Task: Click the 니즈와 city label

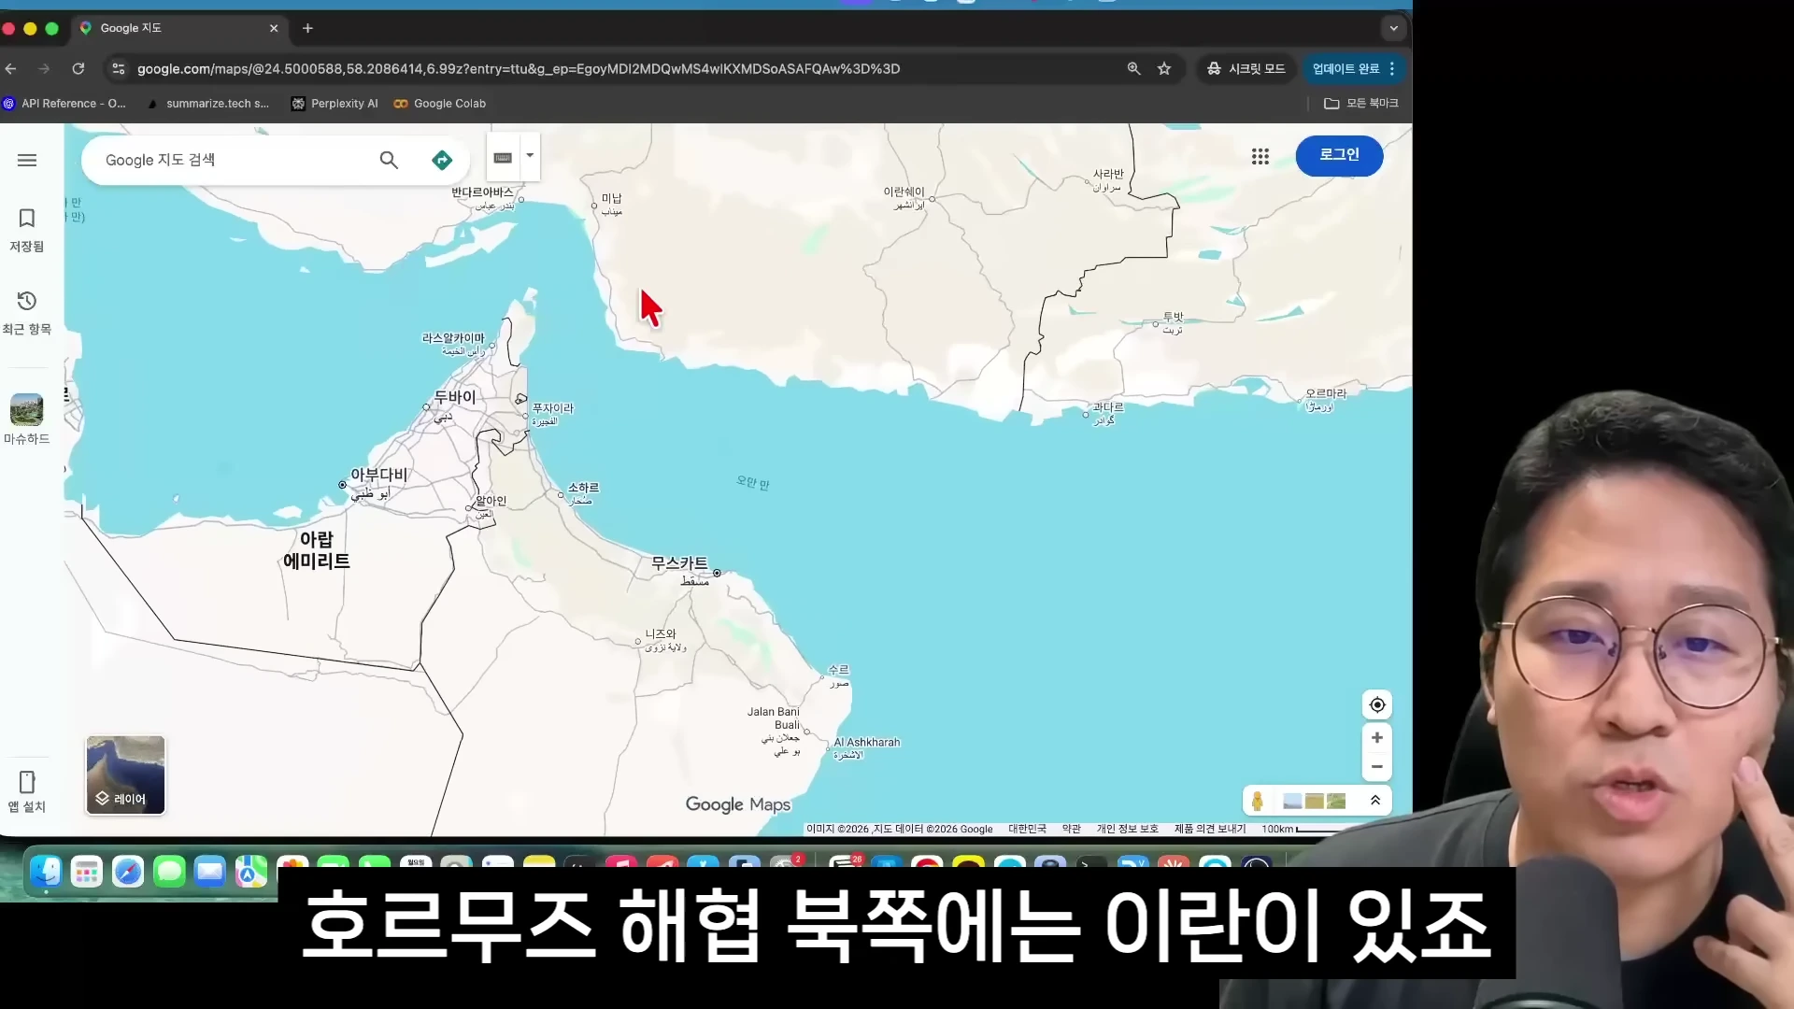Action: point(660,634)
